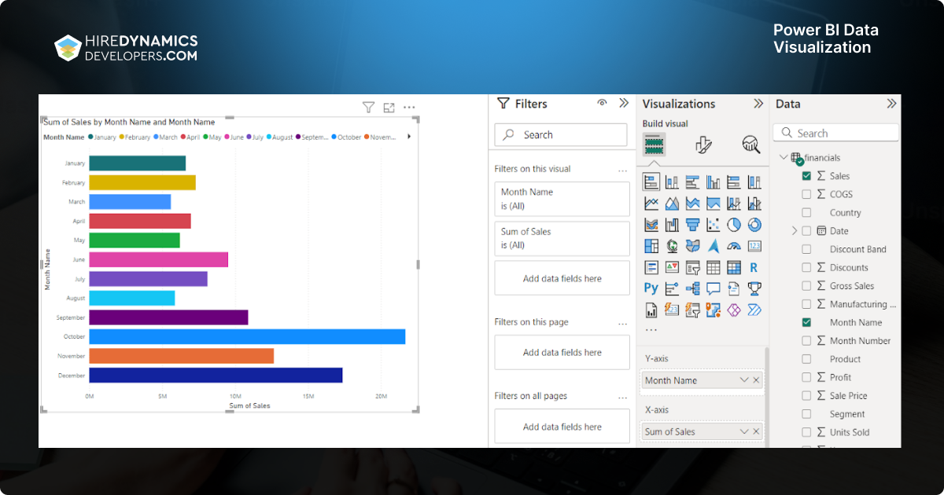The width and height of the screenshot is (944, 495).
Task: Remove Month Name from Y-axis
Action: 757,380
